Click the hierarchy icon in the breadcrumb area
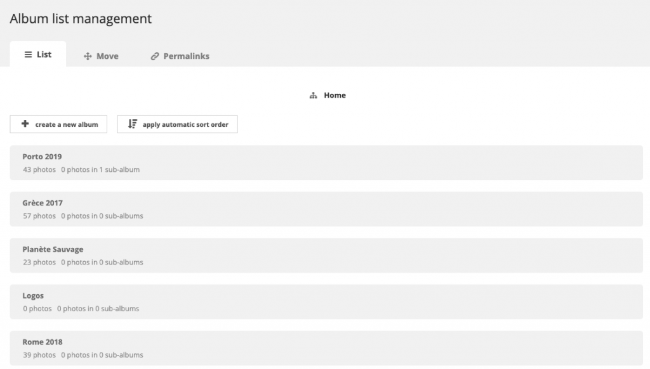Image resolution: width=650 pixels, height=369 pixels. pos(312,94)
